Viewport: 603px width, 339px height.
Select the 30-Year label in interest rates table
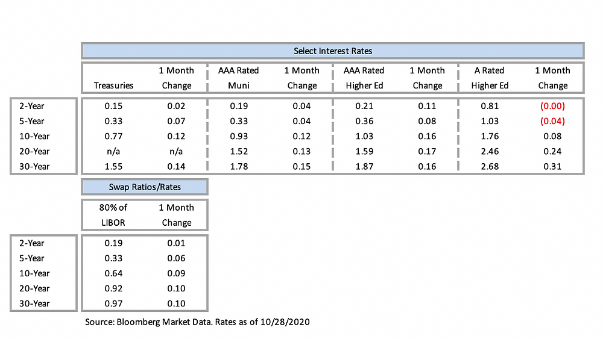(34, 167)
